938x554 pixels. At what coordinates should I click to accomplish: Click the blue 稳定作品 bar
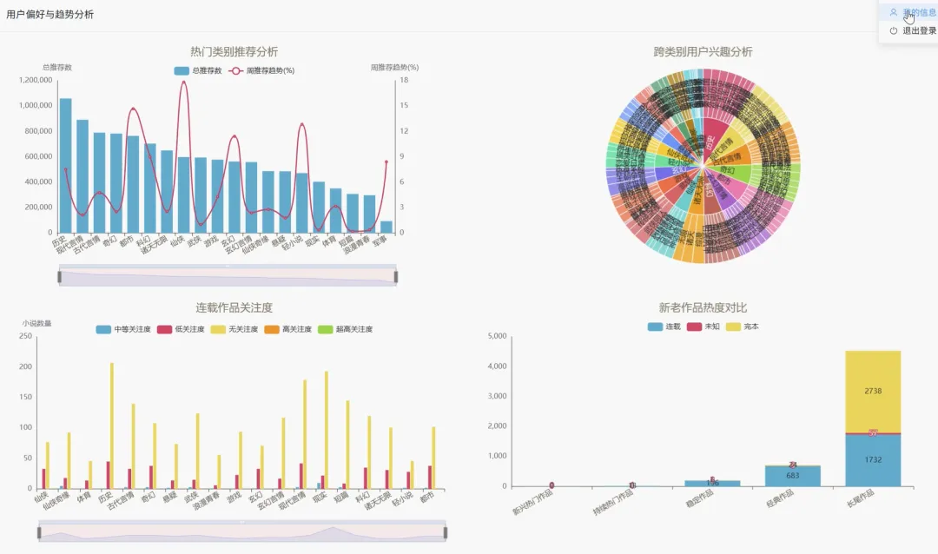pos(712,484)
